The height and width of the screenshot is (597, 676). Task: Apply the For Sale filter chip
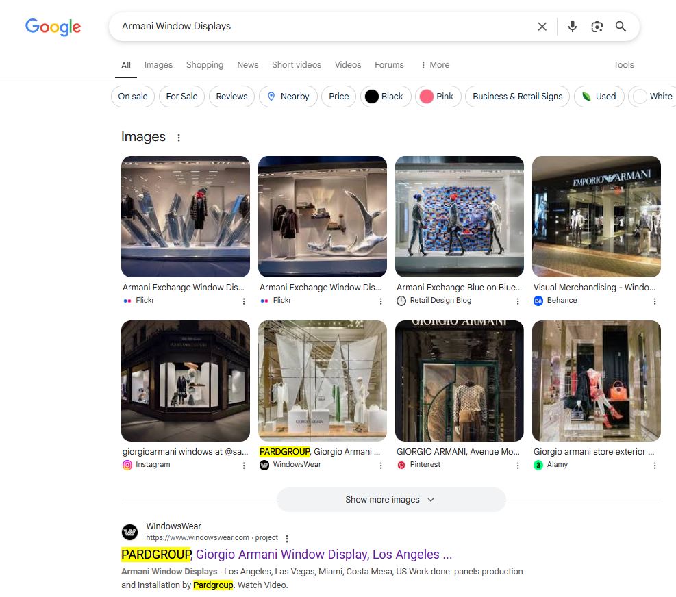click(181, 96)
